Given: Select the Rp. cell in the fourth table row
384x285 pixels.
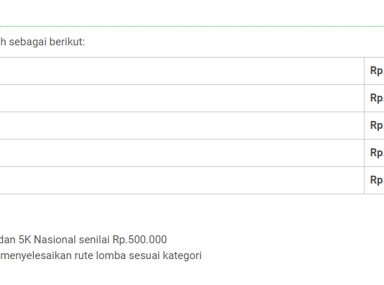Looking at the screenshot, I should click(374, 153).
